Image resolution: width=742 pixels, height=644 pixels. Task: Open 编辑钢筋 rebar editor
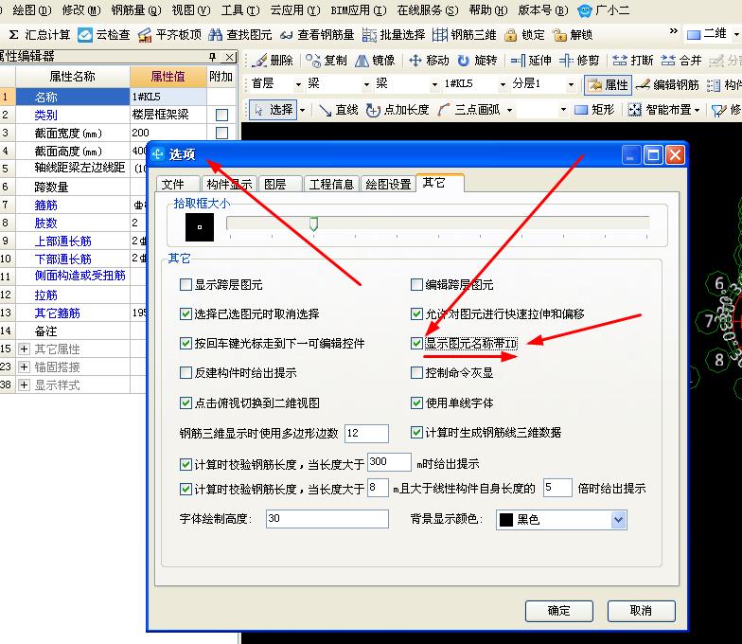(667, 85)
